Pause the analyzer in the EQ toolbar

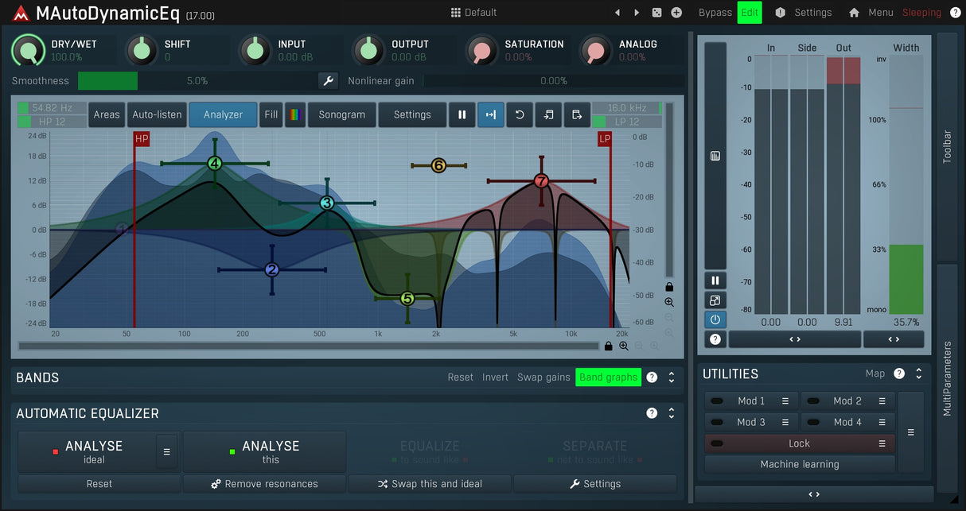462,115
